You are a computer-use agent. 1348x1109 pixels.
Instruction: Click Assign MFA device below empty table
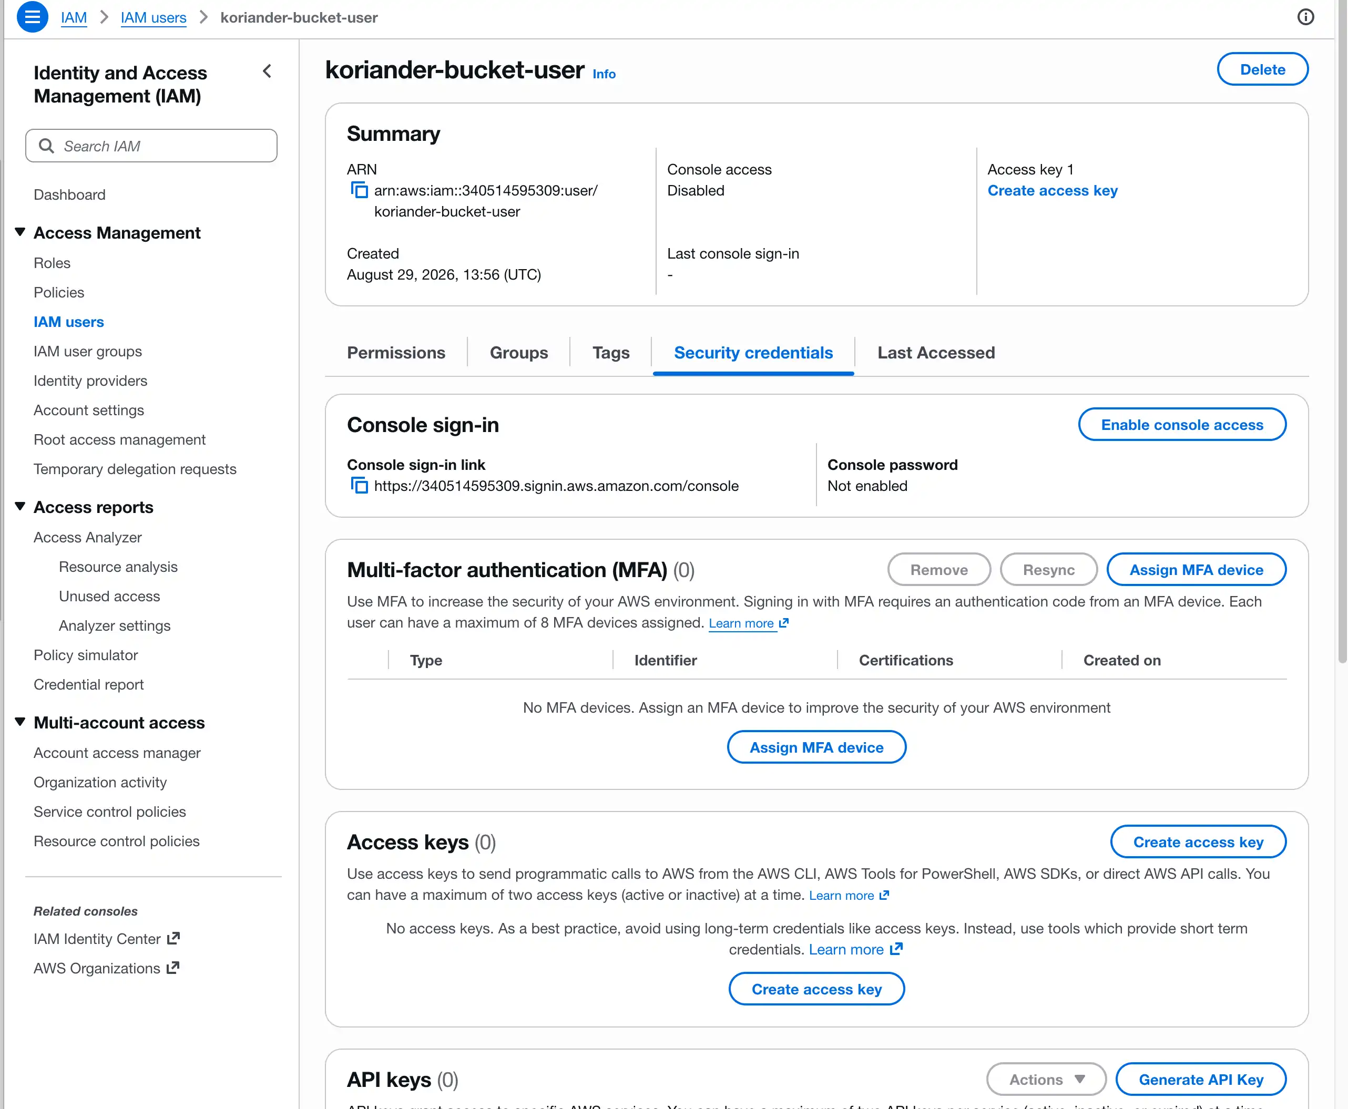(816, 747)
